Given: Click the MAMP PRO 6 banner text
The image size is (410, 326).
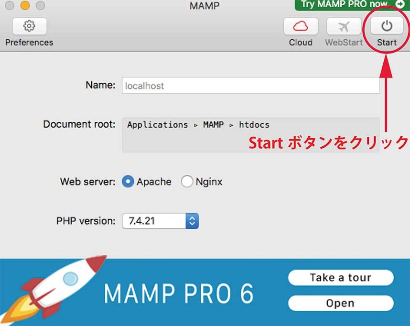Looking at the screenshot, I should 178,293.
